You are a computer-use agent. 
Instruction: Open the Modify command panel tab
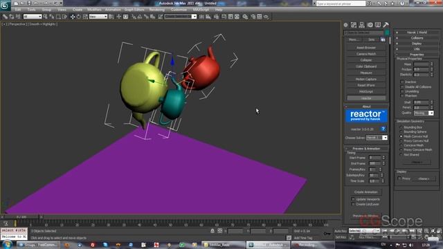pos(354,25)
